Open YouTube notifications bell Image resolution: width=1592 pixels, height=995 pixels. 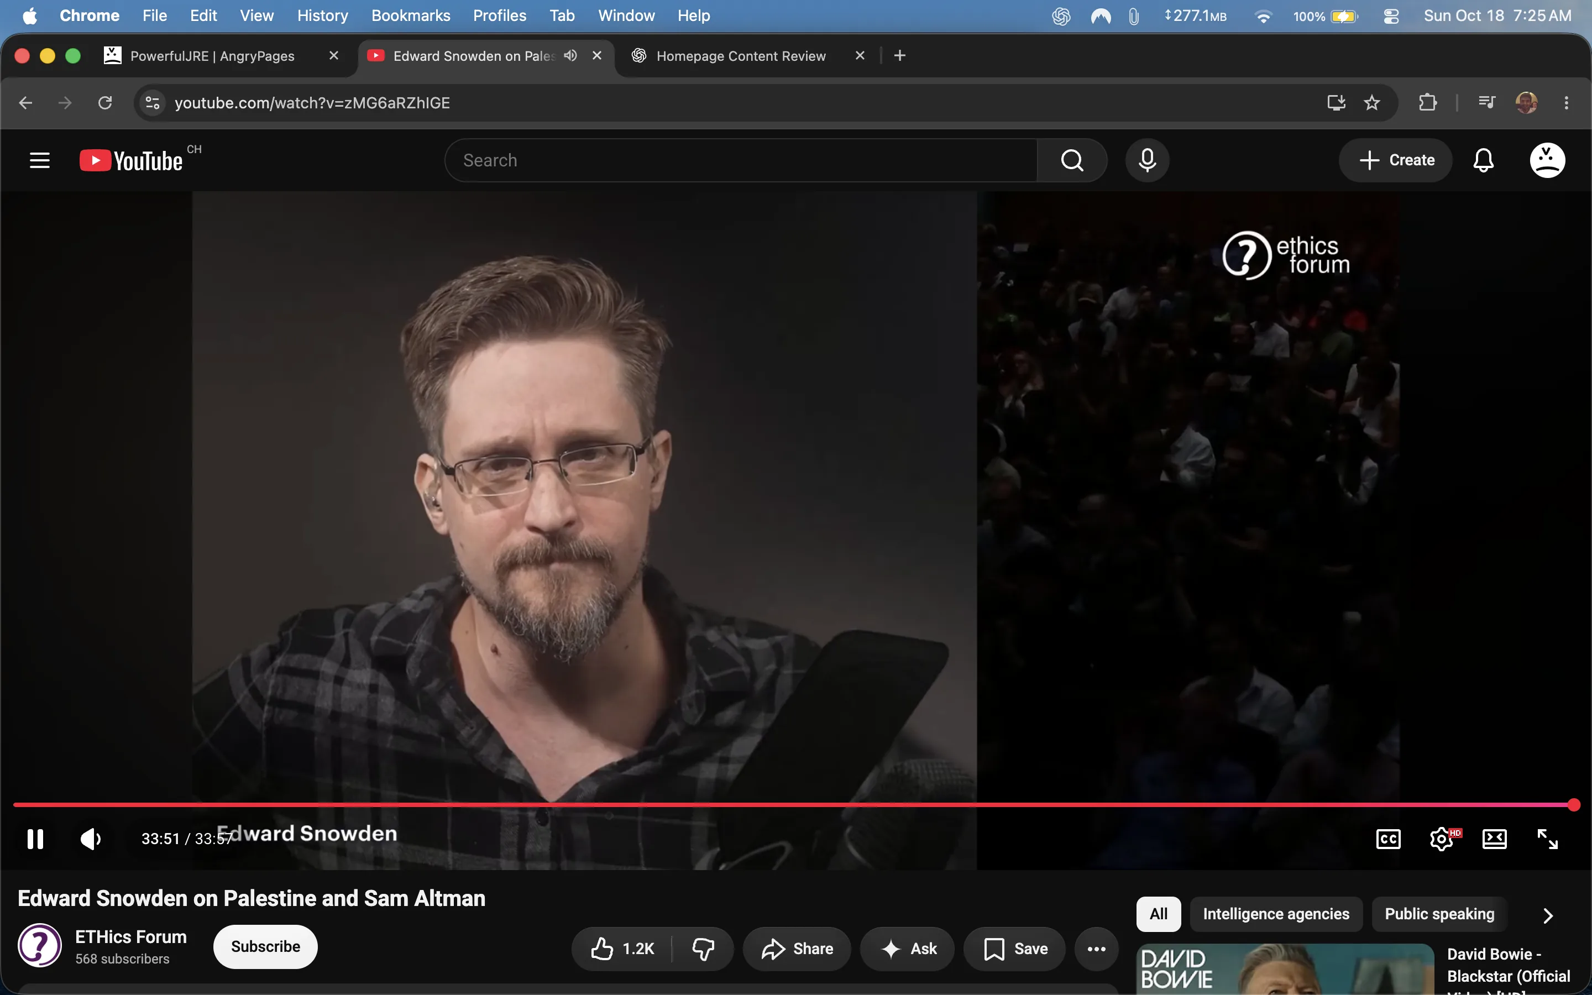click(x=1484, y=160)
